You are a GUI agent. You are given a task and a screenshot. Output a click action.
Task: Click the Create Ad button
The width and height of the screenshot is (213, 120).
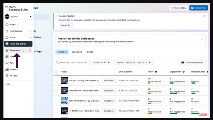(x=65, y=25)
